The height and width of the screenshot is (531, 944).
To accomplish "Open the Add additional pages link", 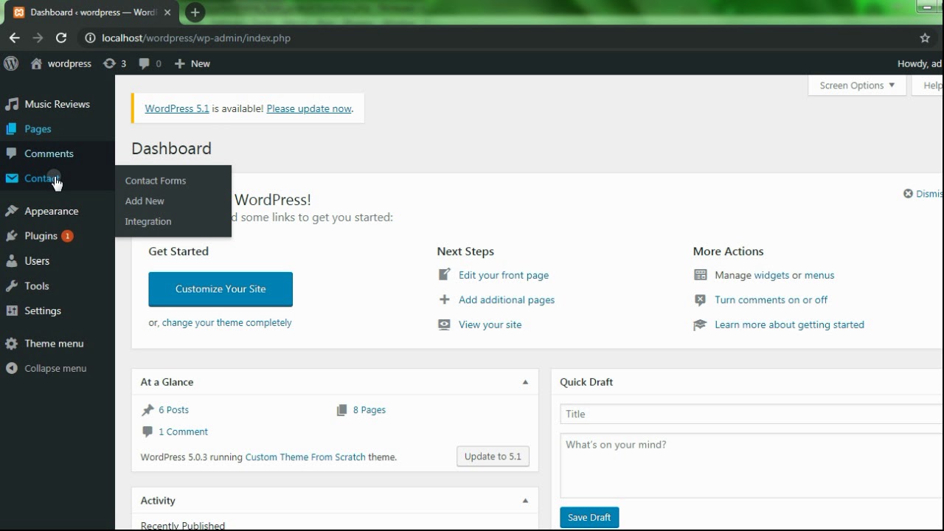I will (507, 300).
